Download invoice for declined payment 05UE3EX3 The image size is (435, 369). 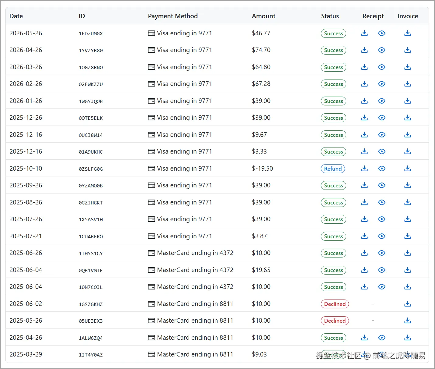pyautogui.click(x=408, y=321)
